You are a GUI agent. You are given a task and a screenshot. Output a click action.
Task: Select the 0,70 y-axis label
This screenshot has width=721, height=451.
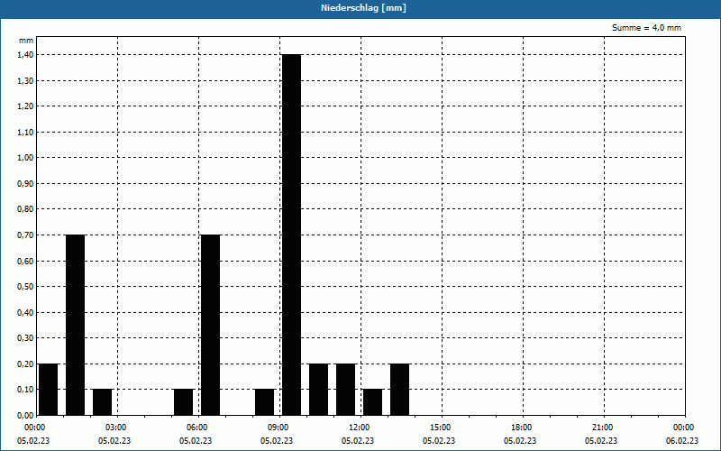coord(25,235)
